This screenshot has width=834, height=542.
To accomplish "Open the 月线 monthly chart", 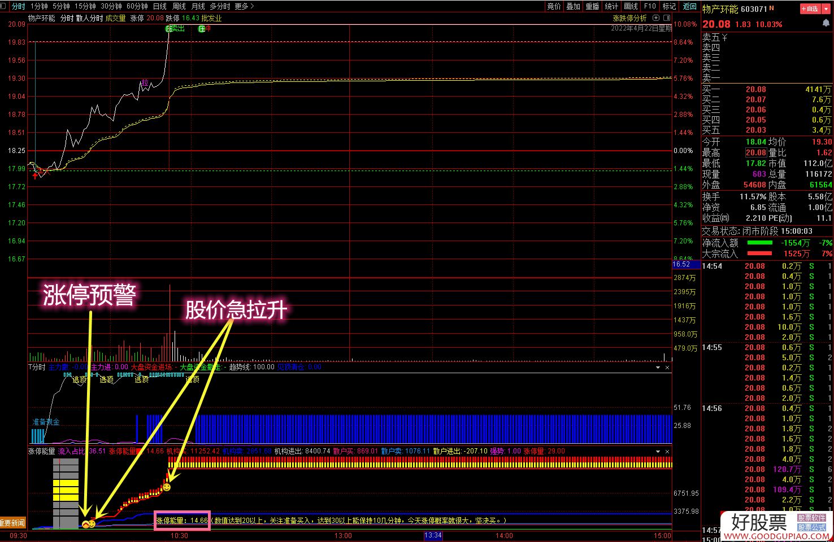I will coord(198,6).
